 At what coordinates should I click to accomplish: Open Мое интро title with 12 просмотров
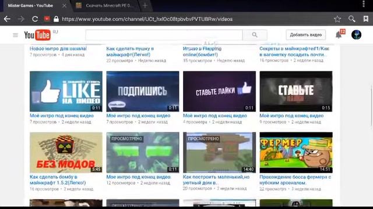[139, 176]
